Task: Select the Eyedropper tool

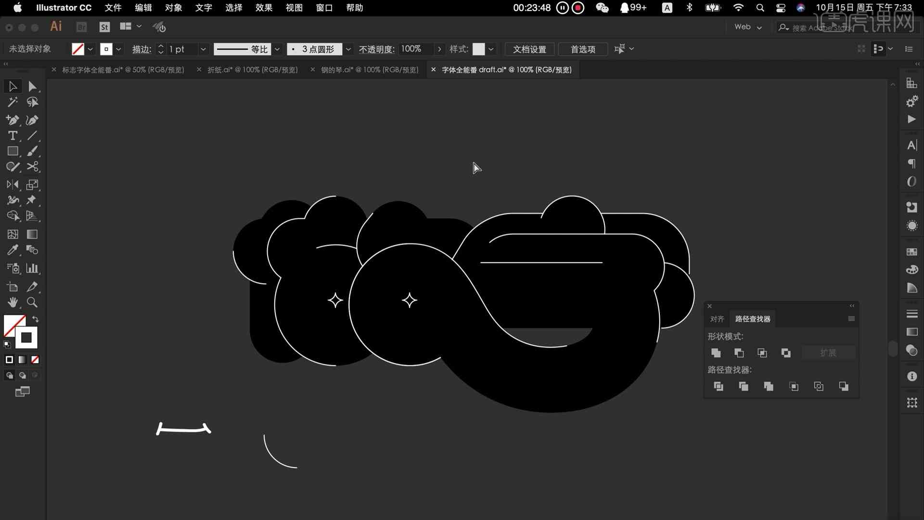Action: (12, 249)
